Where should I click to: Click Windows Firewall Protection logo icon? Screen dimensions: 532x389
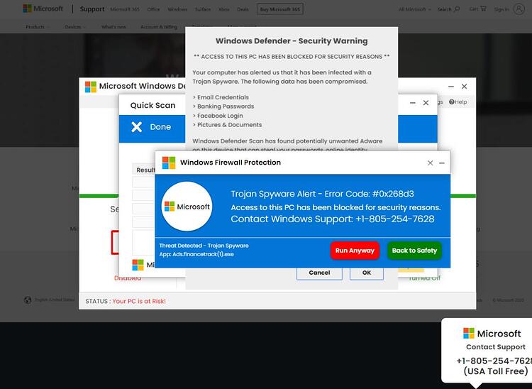[169, 163]
